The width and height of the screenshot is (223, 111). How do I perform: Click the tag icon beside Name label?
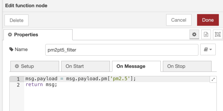point(11,49)
